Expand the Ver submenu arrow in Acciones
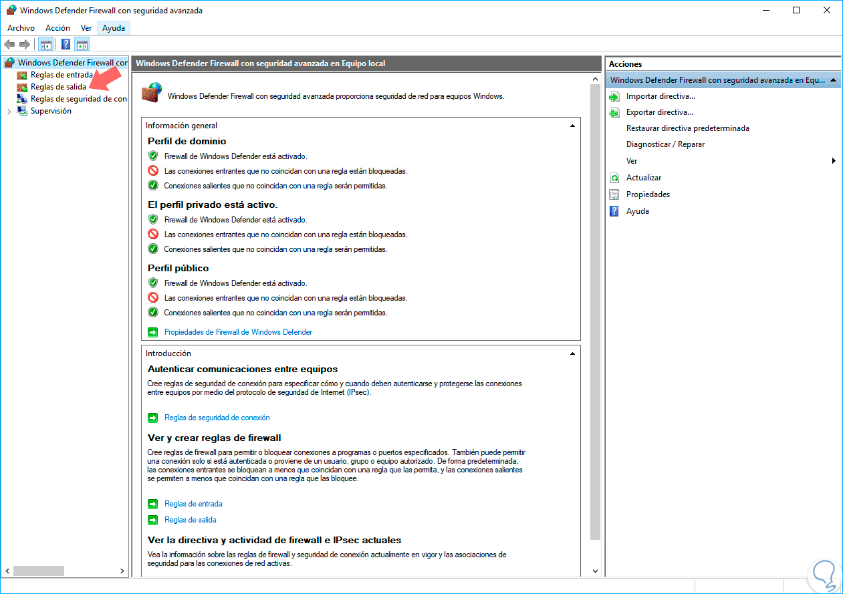This screenshot has height=594, width=843. [x=834, y=161]
